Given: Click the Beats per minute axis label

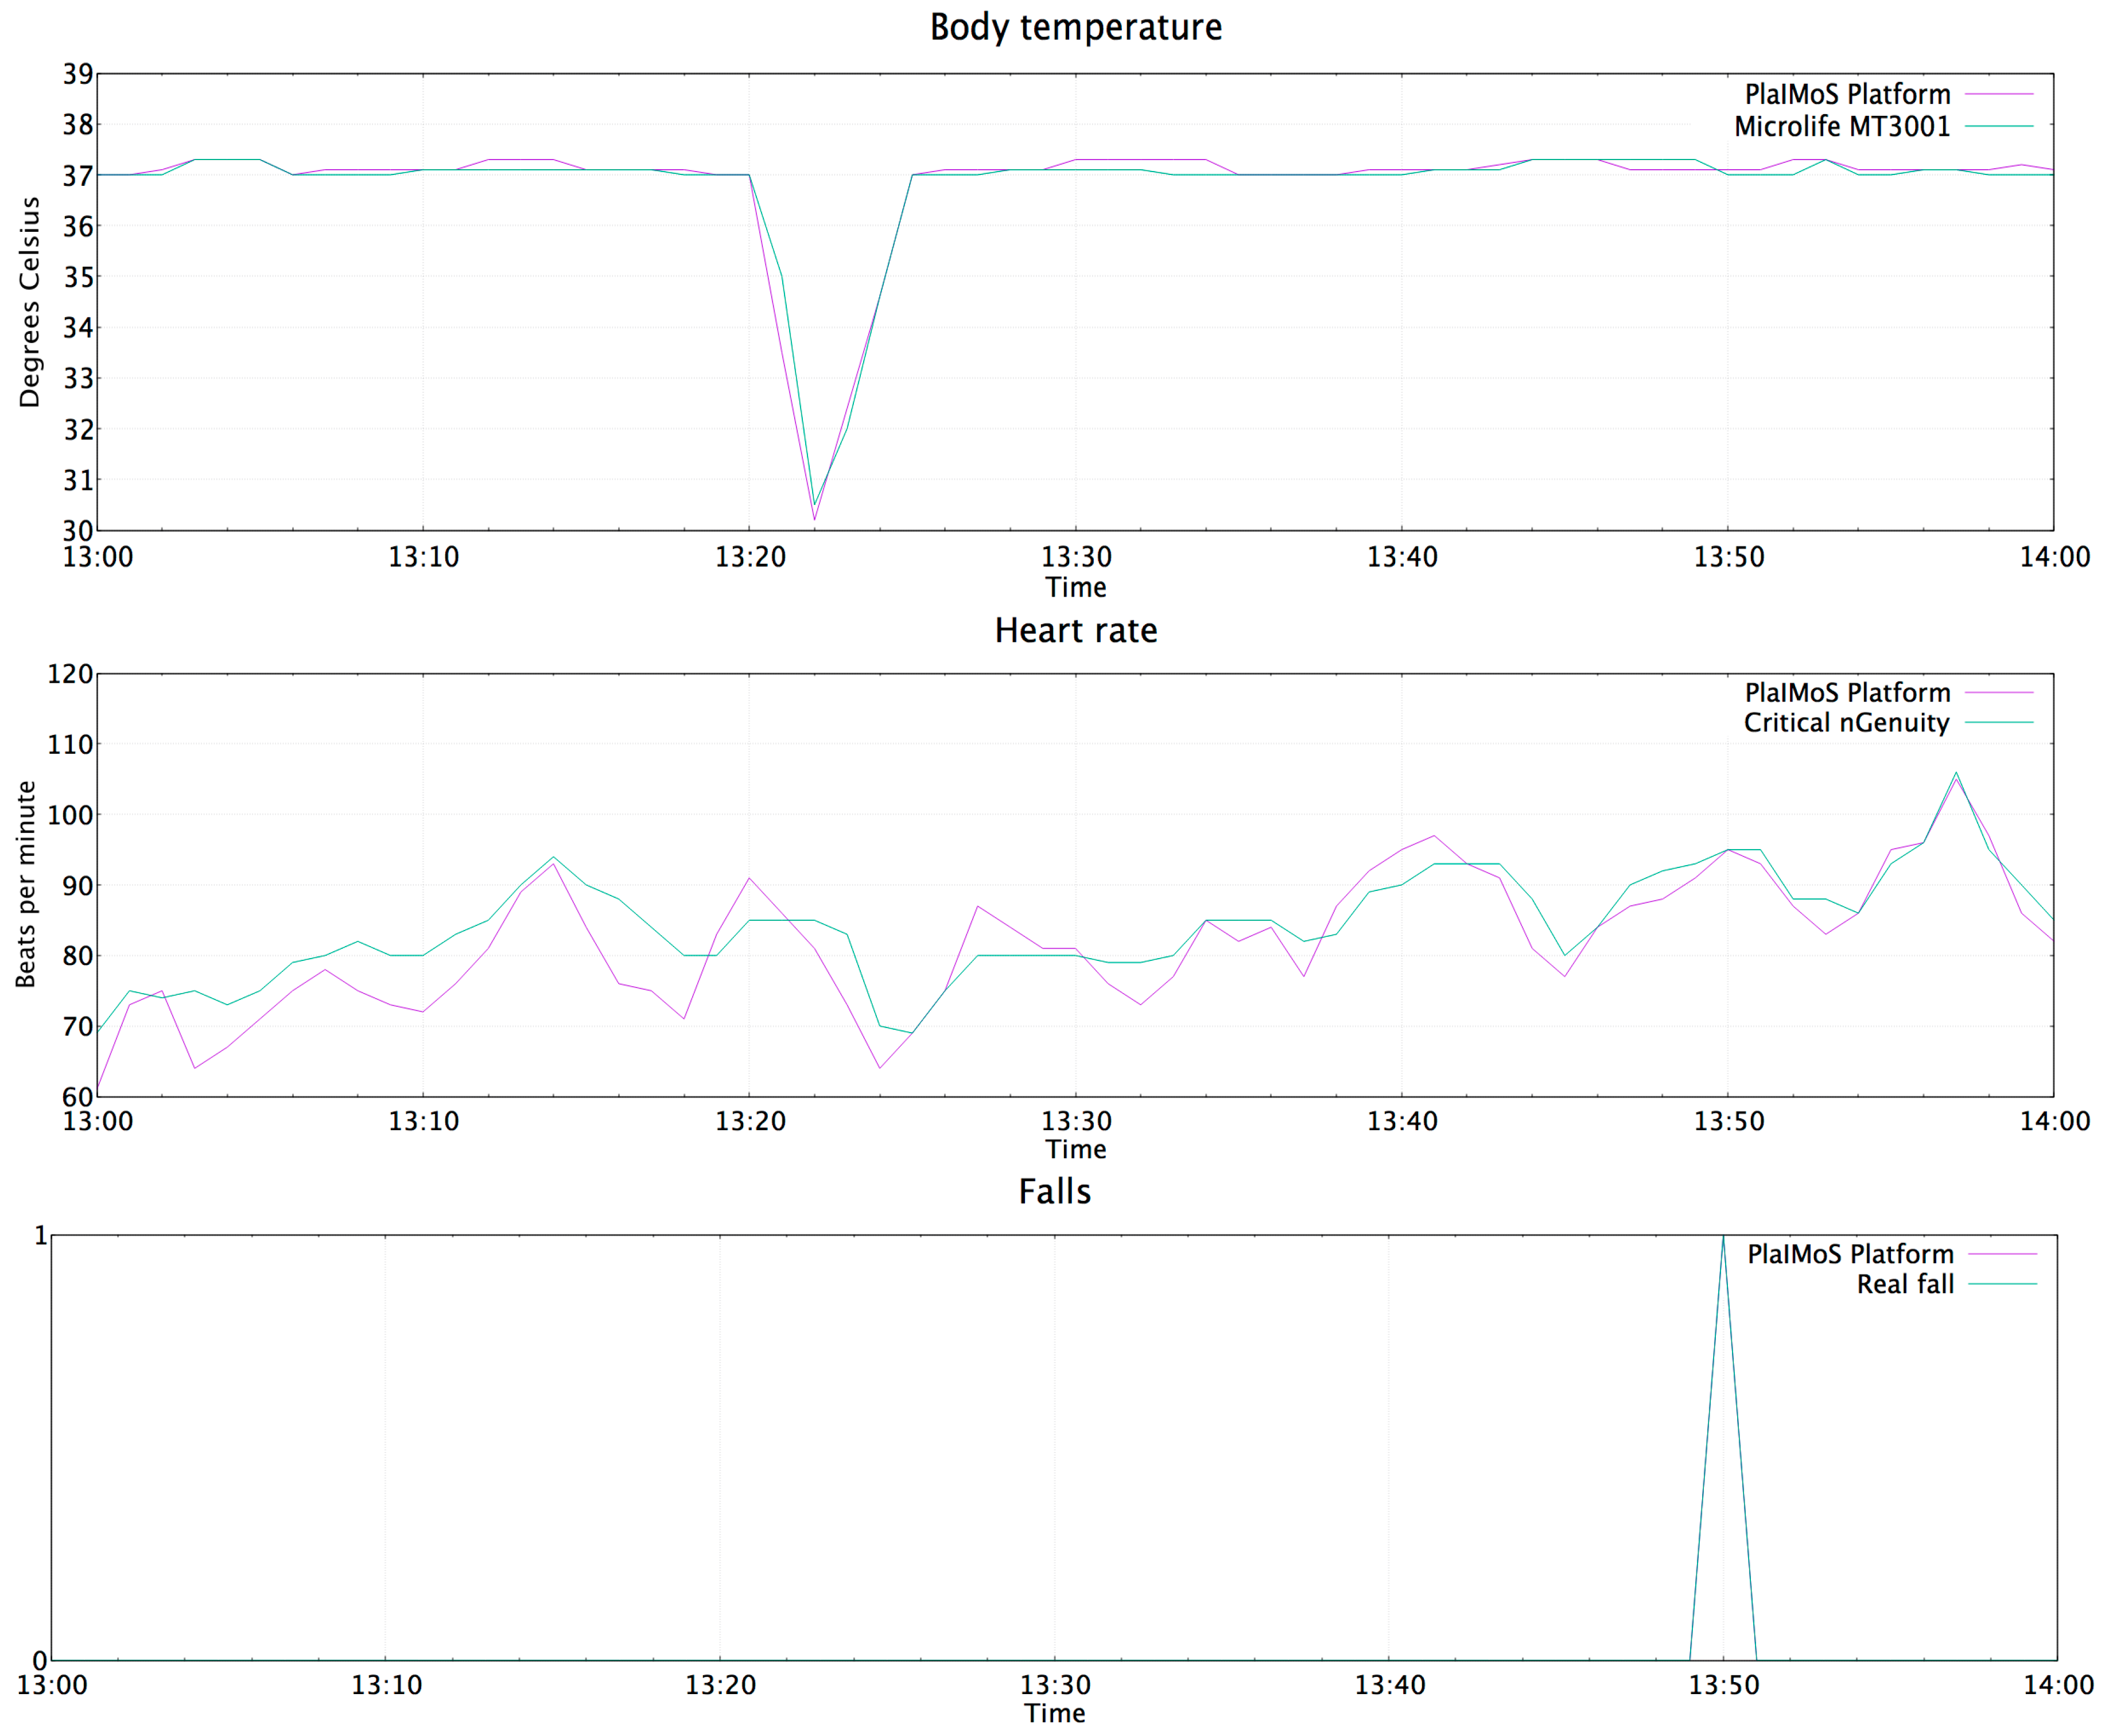Looking at the screenshot, I should (26, 884).
